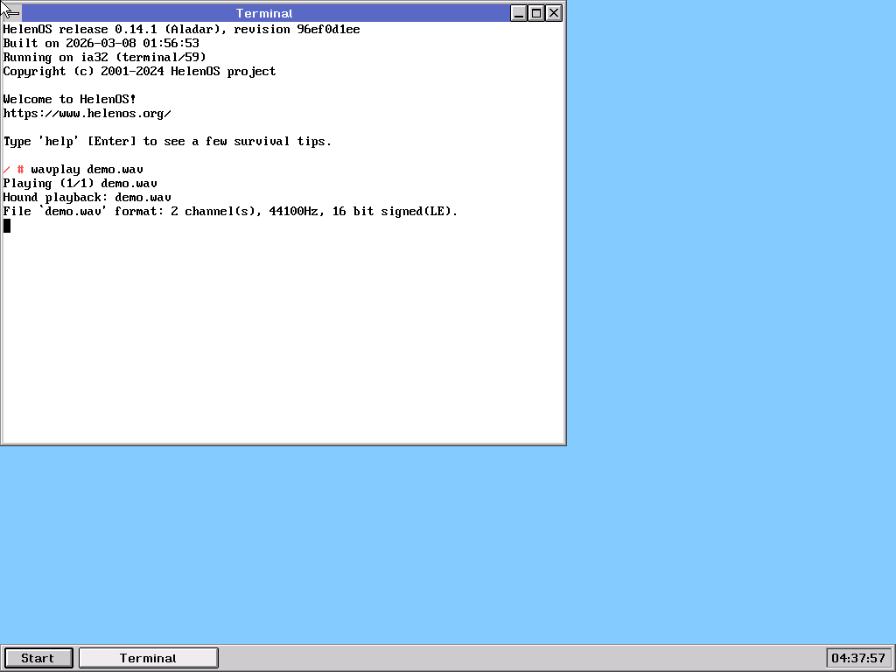Maximize the Terminal window
This screenshot has height=672, width=896.
click(x=536, y=13)
